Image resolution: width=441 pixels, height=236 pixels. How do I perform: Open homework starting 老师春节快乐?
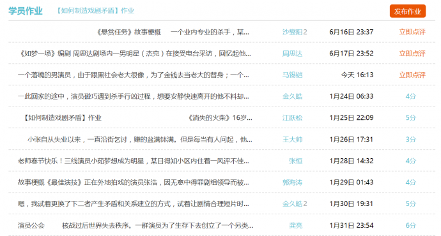pos(134,161)
